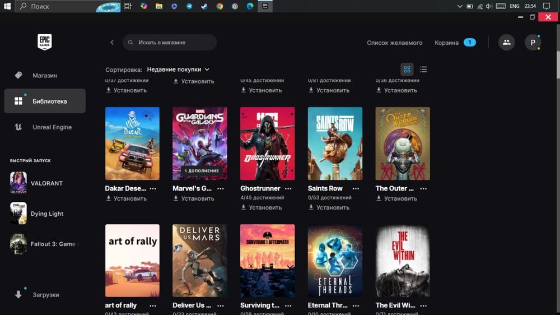The image size is (560, 315).
Task: Open The Outer Worlds cover art
Action: (403, 143)
